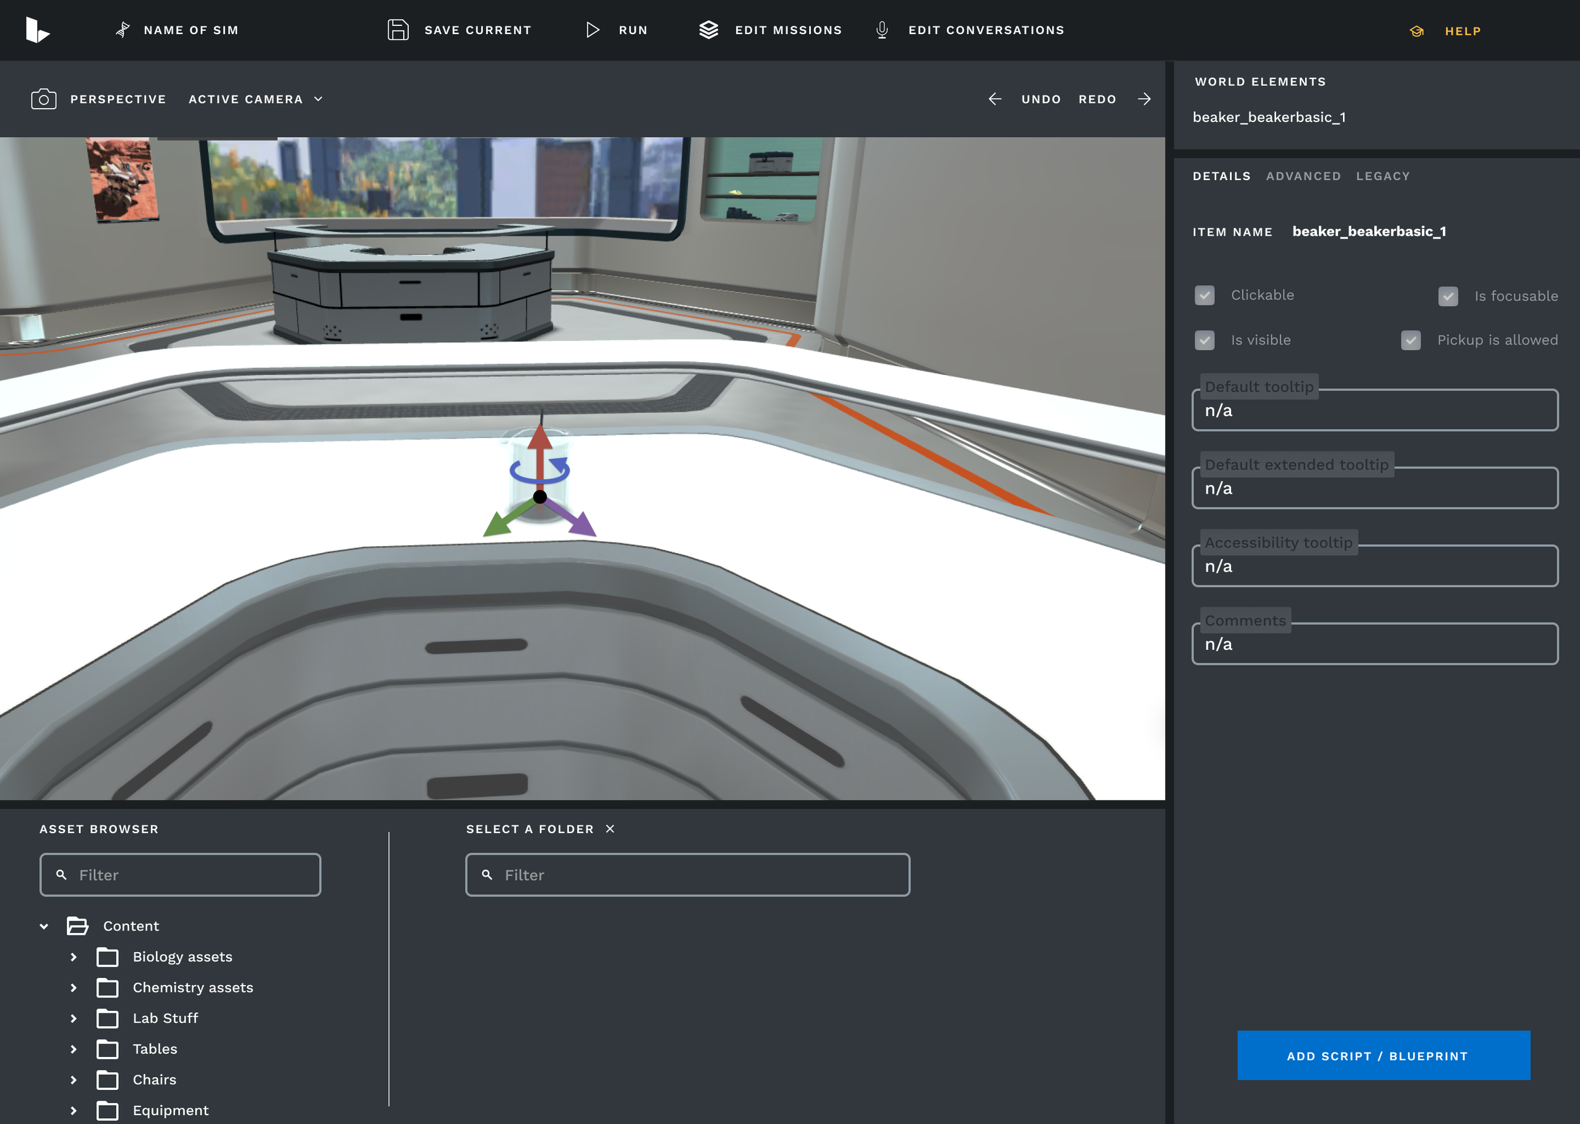The image size is (1580, 1124).
Task: Expand the Lab Stuff folder
Action: click(73, 1018)
